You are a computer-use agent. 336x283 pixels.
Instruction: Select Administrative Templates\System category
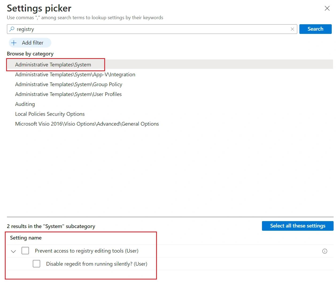pos(53,65)
